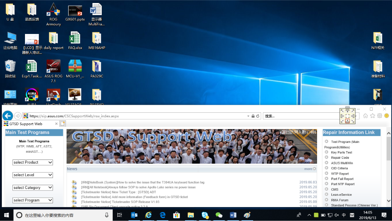Open the Windows Start menu

pyautogui.click(x=6, y=215)
